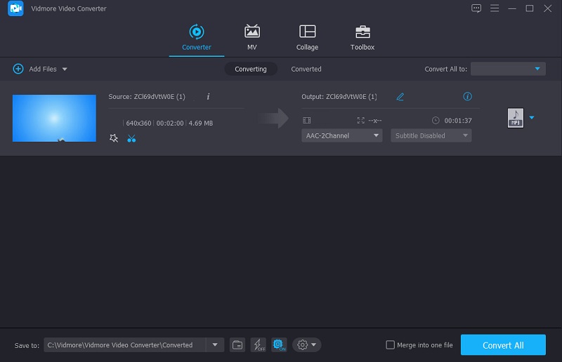
Task: Open the output folder icon
Action: 237,344
